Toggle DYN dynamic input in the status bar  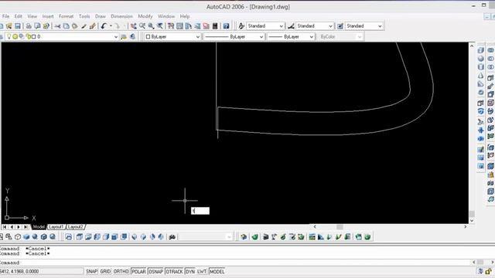point(190,271)
